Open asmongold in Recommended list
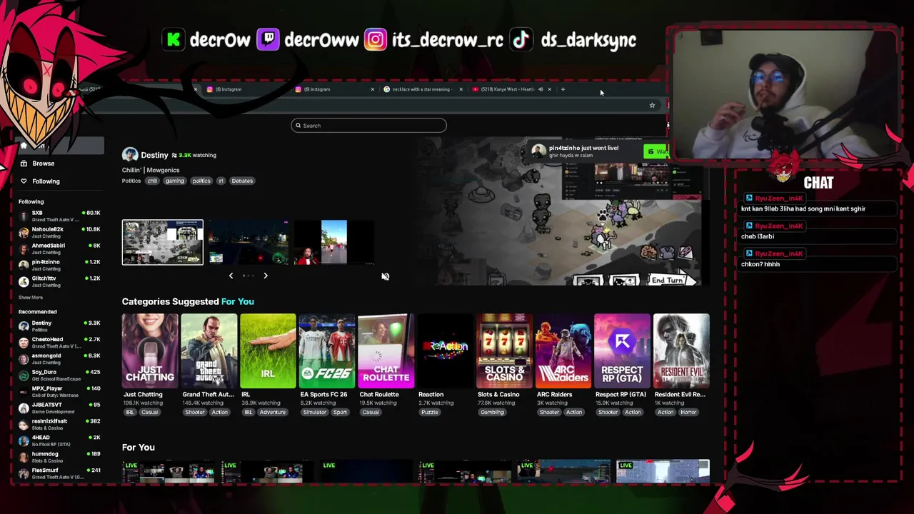The image size is (914, 514). tap(60, 359)
